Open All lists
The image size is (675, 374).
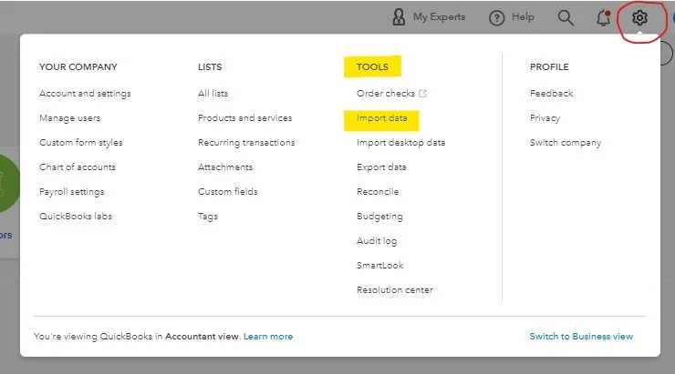click(x=213, y=93)
